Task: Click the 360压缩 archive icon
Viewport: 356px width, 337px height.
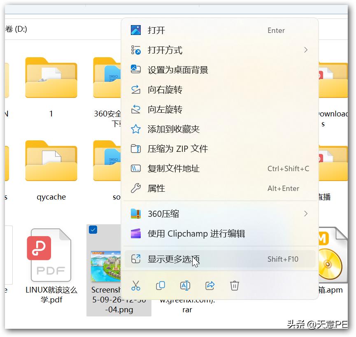Action: pyautogui.click(x=136, y=214)
